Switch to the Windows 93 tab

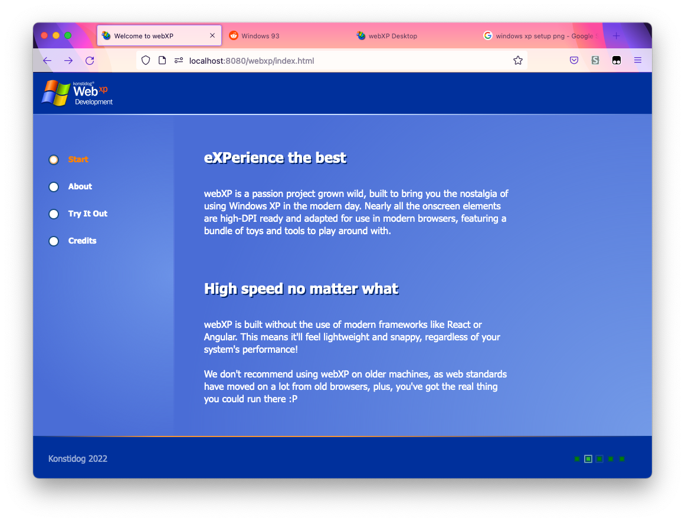(260, 36)
